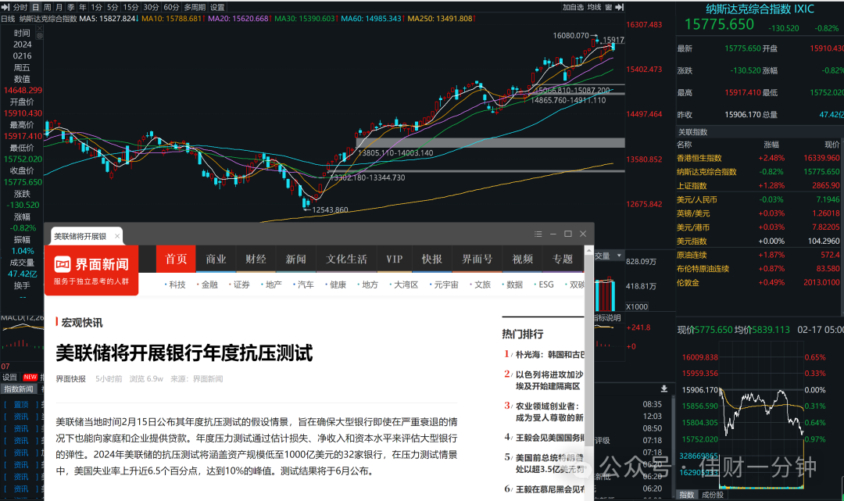Switch to 指数 tab bottom right

[687, 495]
